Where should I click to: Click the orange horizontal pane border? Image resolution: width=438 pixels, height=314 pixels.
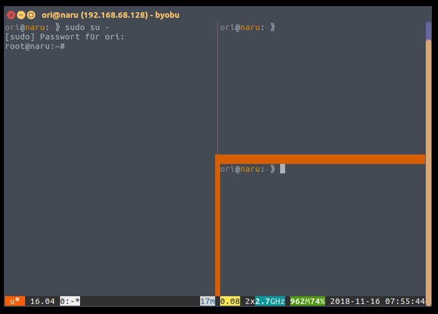(320, 160)
